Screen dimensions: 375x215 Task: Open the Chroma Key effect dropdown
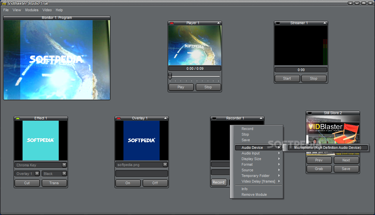[64, 165]
